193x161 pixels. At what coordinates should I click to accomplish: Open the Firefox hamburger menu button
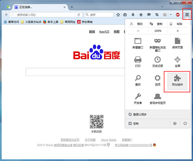click(187, 15)
